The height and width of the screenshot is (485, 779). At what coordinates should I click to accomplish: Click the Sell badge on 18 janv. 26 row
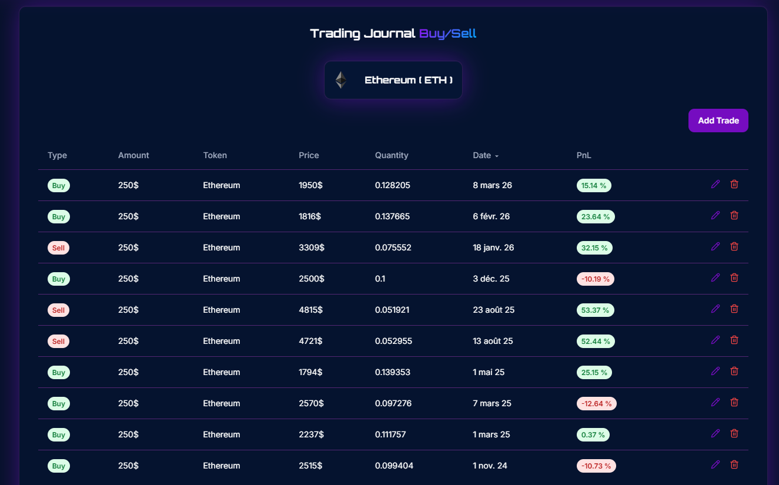(x=58, y=248)
